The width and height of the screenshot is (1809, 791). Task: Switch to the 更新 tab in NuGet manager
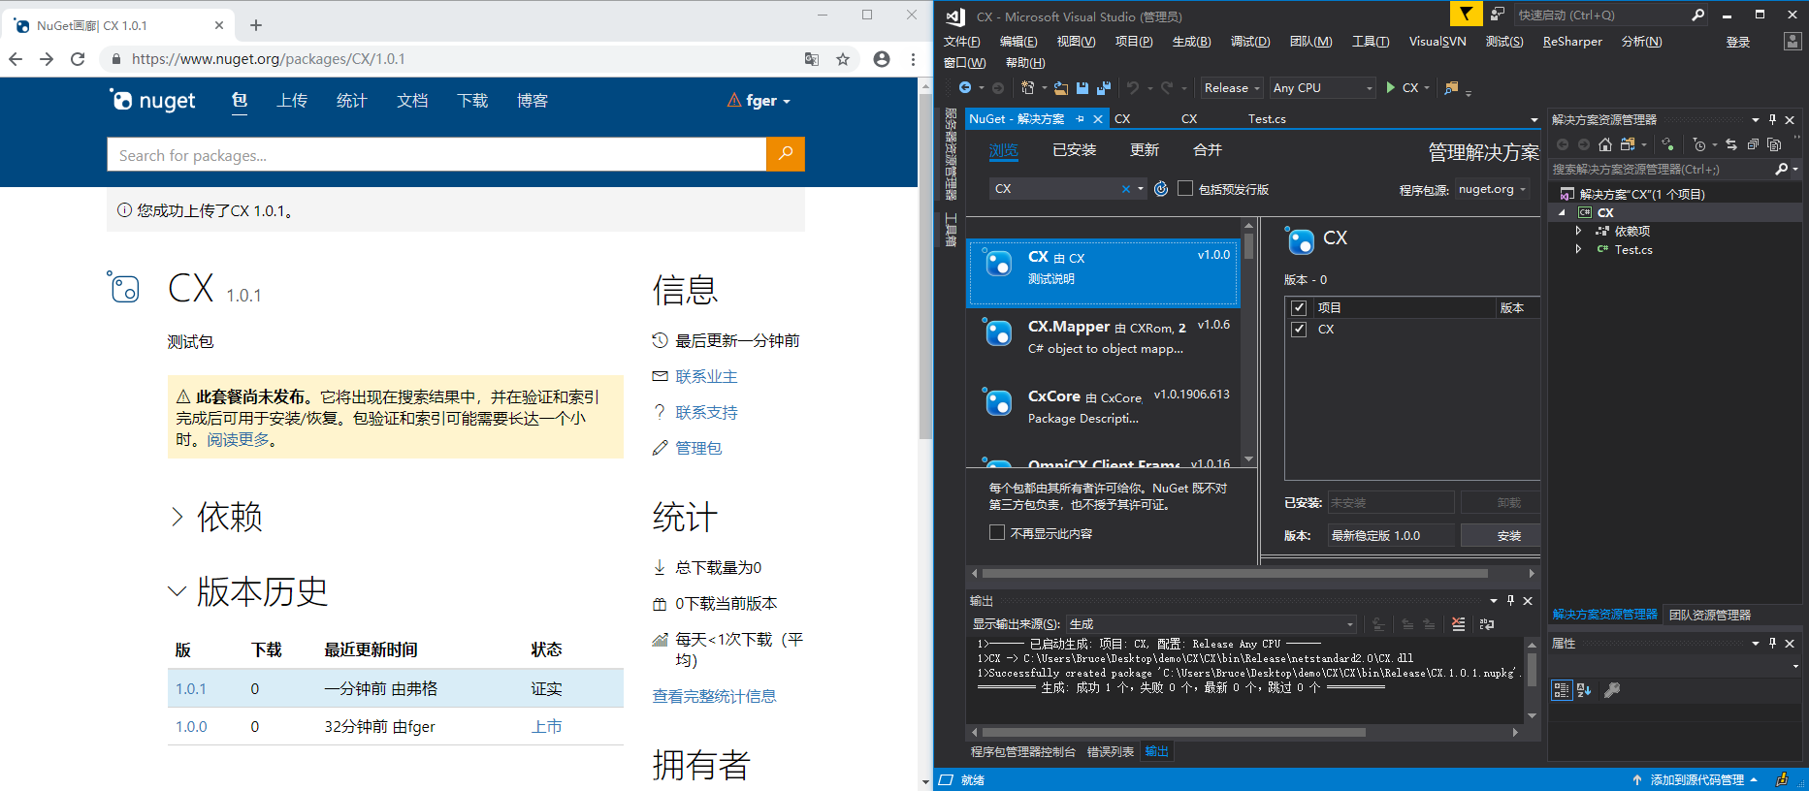point(1145,150)
